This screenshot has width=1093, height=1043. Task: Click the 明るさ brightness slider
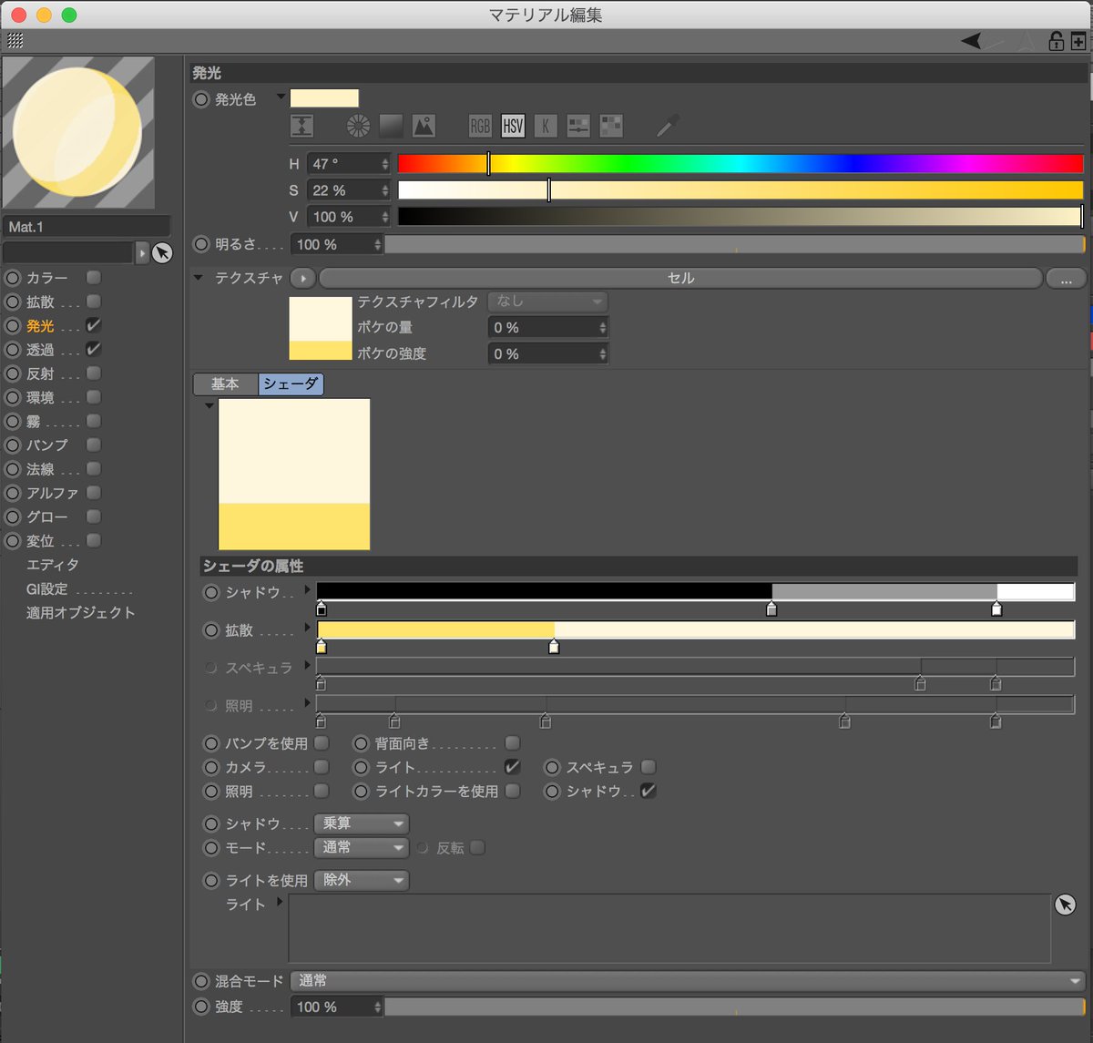tap(734, 244)
